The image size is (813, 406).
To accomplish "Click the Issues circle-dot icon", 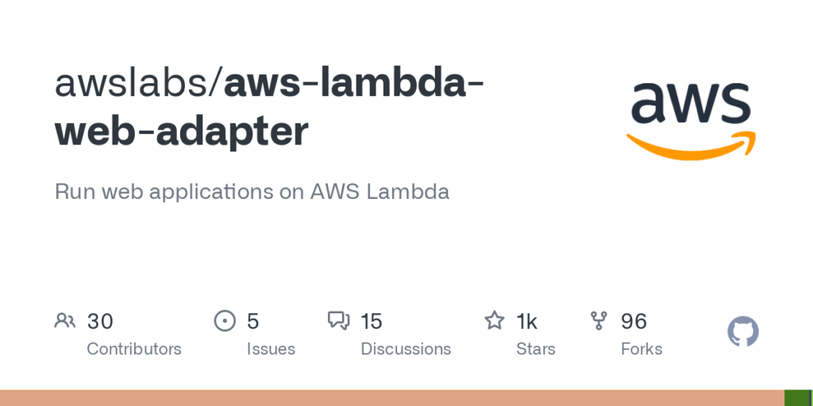I will pos(225,320).
